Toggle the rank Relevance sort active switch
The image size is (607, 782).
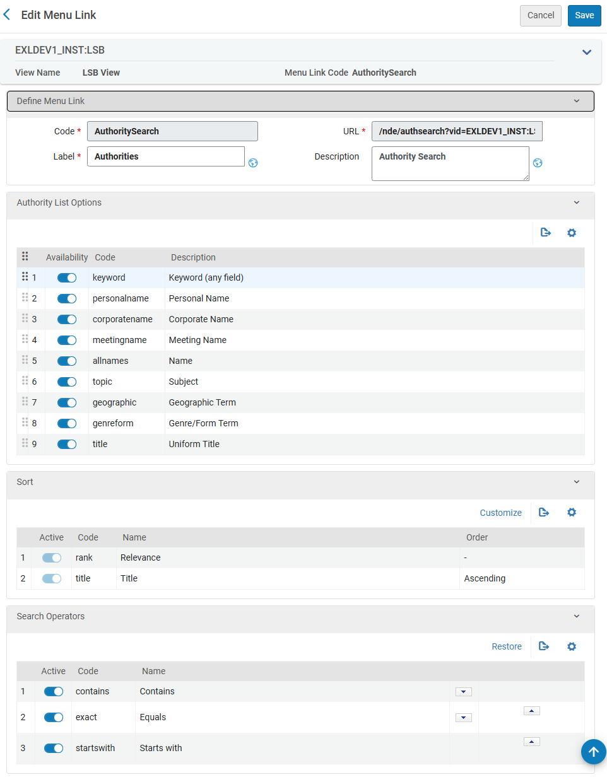52,557
